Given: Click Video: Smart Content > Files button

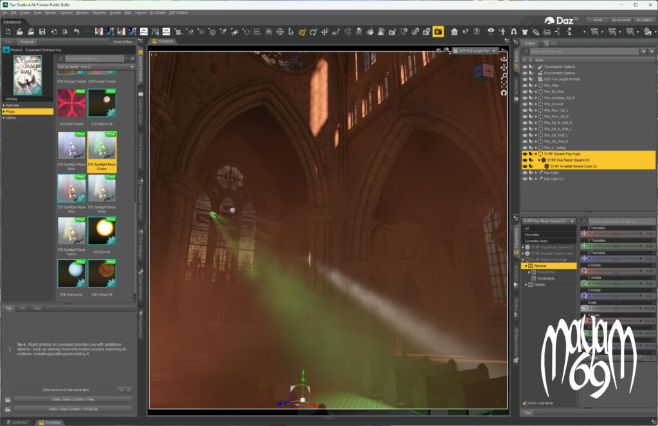Looking at the screenshot, I should tap(73, 400).
